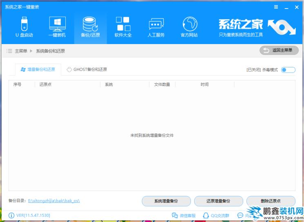This screenshot has width=304, height=222.
Task: Click the 文件数量 column header
Action: [162, 84]
